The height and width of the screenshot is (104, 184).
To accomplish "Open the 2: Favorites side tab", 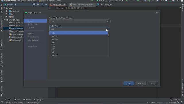I will pos(2,91).
